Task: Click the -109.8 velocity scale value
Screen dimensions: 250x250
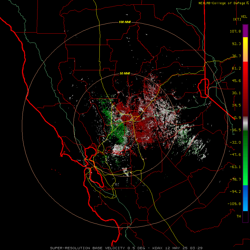Action: click(x=234, y=204)
